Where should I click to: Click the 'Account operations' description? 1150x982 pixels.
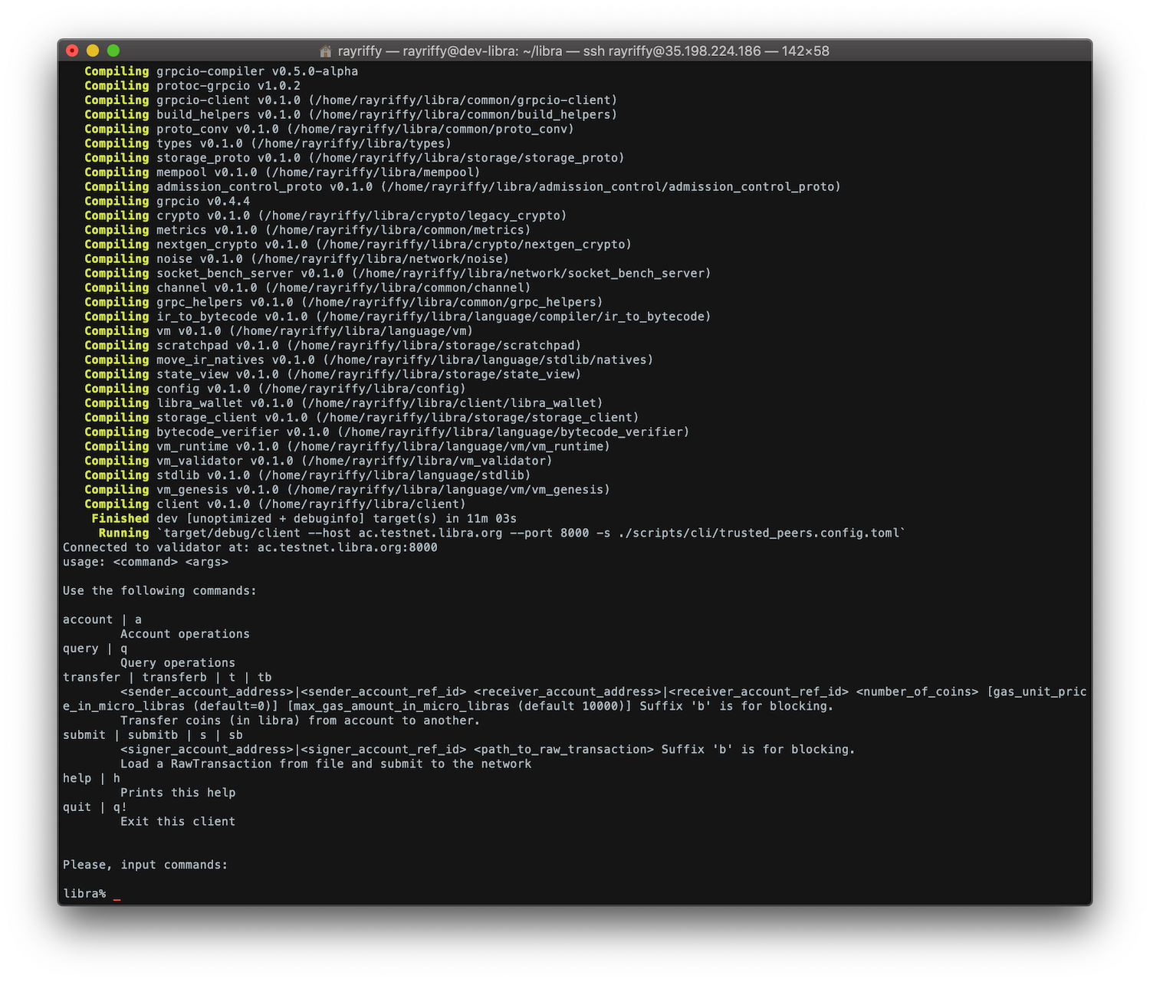186,635
